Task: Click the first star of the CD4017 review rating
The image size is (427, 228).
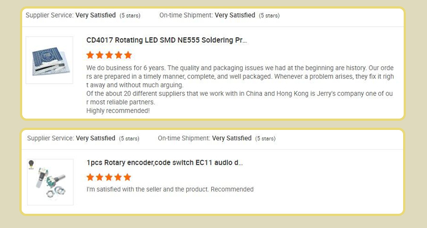Action: tap(90, 55)
